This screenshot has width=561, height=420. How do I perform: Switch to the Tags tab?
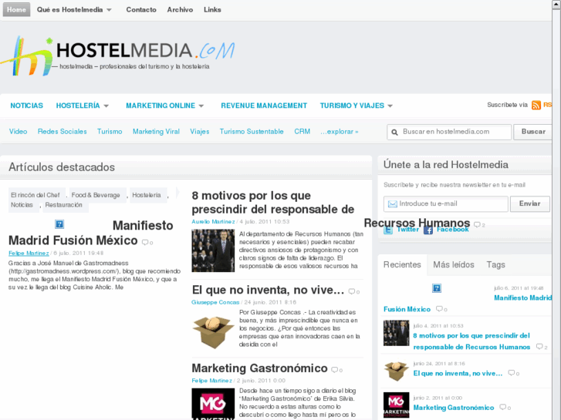pyautogui.click(x=496, y=264)
